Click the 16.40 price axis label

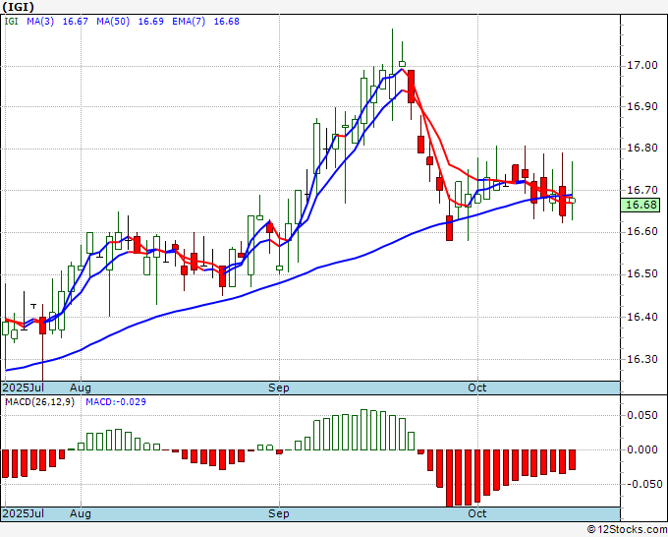[x=642, y=317]
